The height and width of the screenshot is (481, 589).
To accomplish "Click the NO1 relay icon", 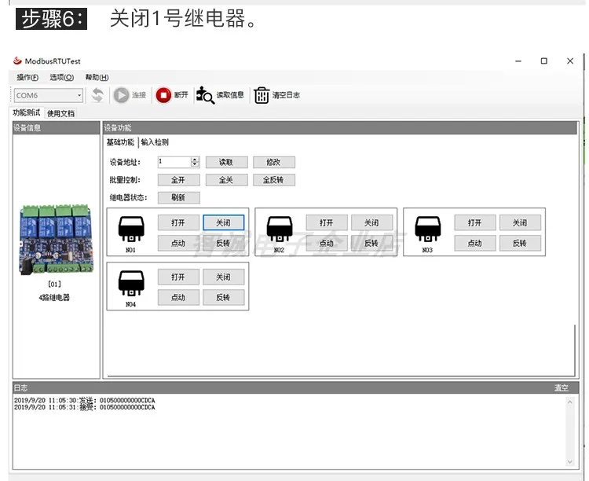I will pyautogui.click(x=131, y=229).
